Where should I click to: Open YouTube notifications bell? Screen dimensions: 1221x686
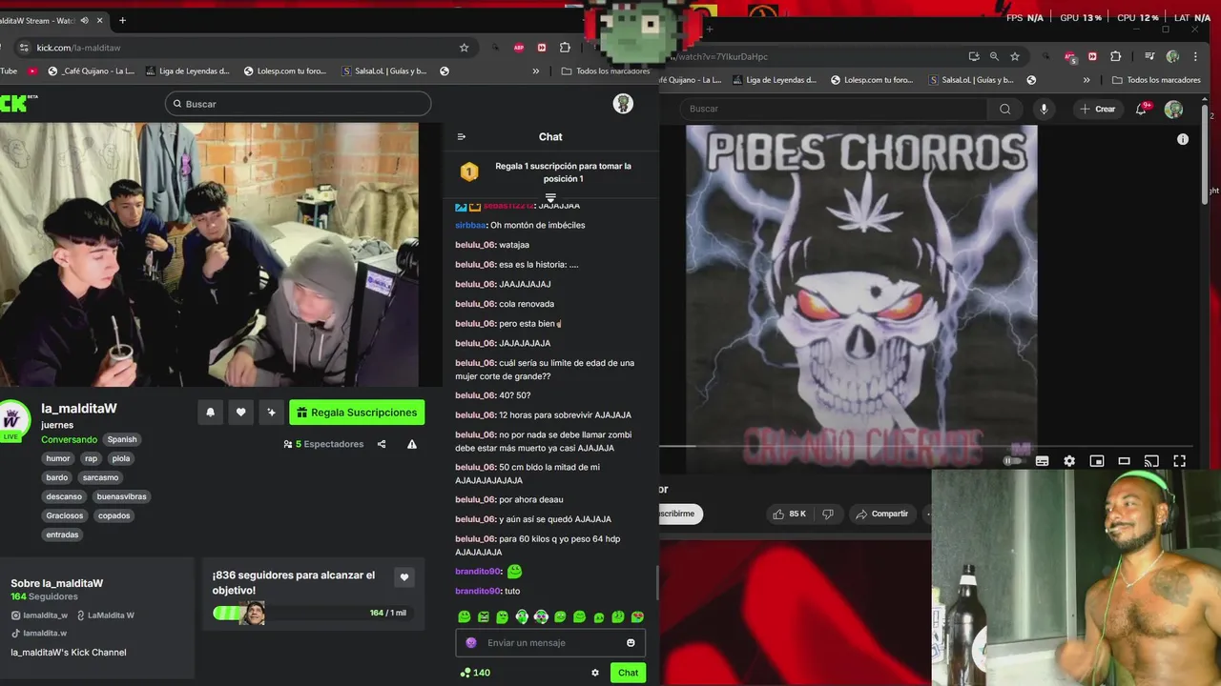click(x=1142, y=109)
